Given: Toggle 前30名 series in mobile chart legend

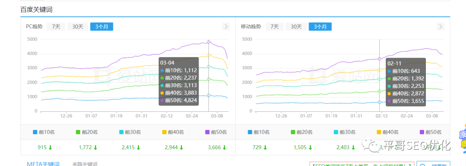Looking at the screenshot, I should (x=344, y=132).
